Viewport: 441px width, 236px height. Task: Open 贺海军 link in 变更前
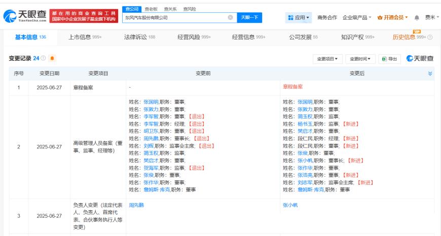[151, 168]
